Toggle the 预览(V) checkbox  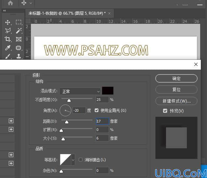[x=165, y=111]
